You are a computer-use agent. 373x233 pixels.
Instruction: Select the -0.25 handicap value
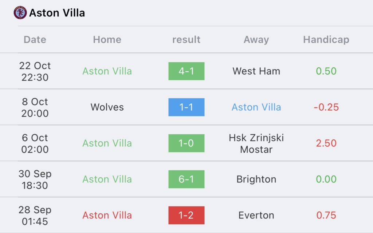click(x=326, y=107)
